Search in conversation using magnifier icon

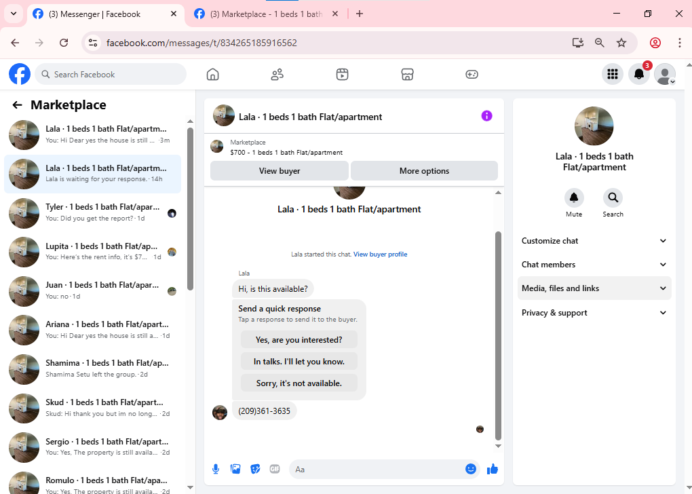point(613,197)
